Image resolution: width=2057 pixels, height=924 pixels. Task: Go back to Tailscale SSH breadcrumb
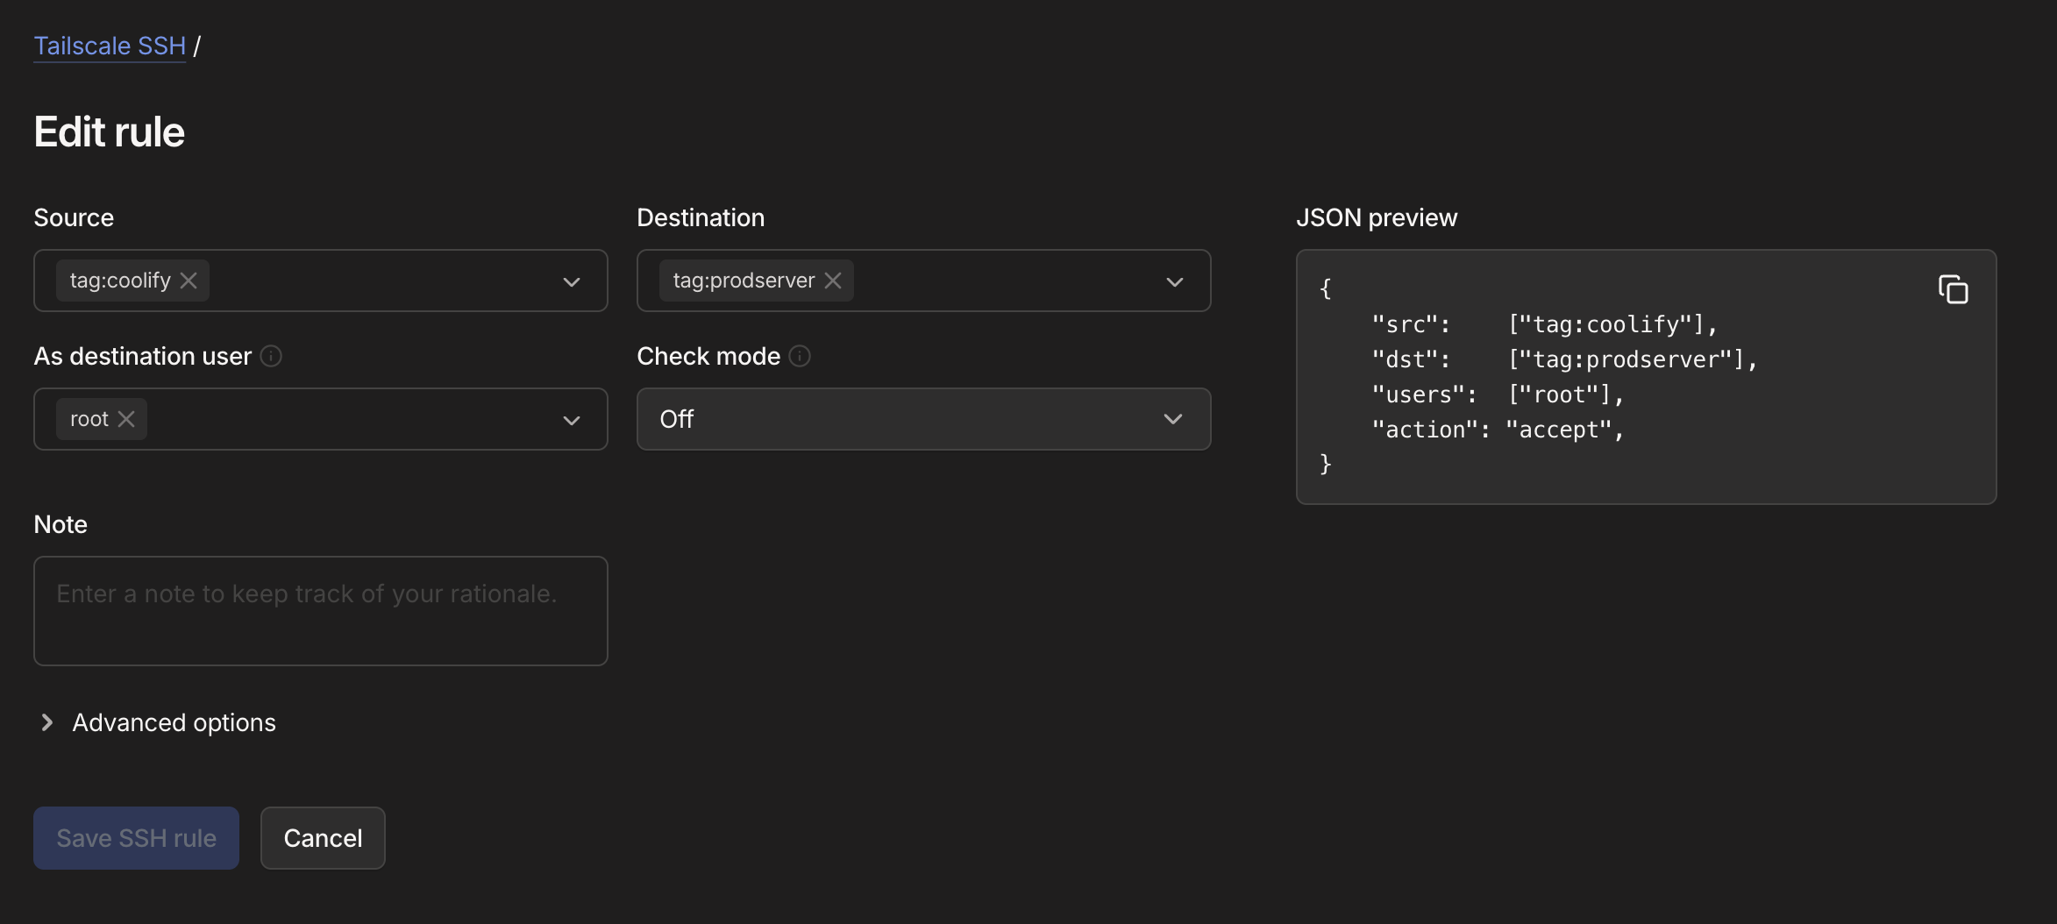click(x=110, y=46)
